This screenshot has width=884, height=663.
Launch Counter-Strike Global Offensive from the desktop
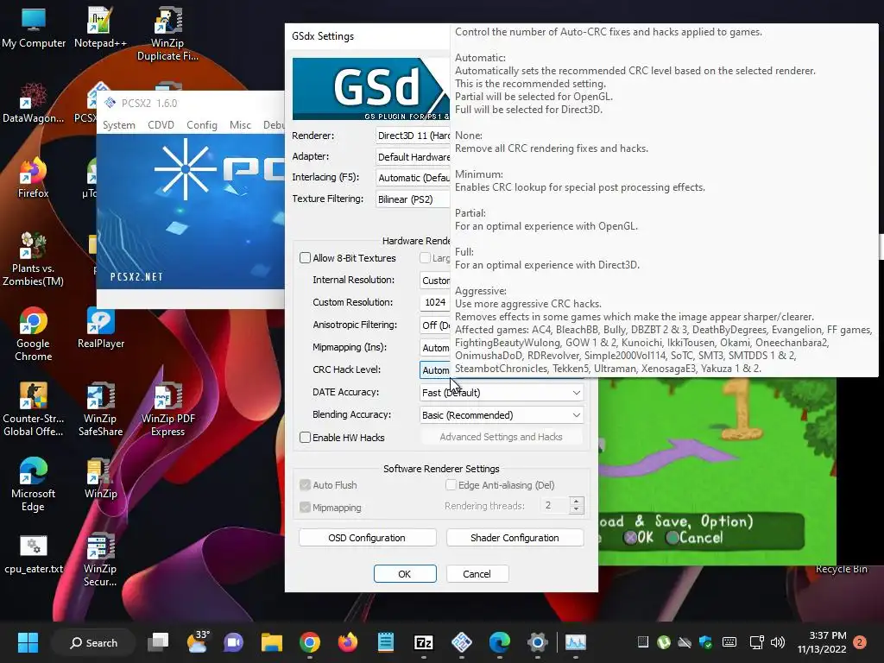(34, 409)
